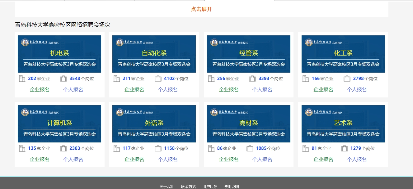
Task: Click 企业报名 under the 自动化系 card
Action: point(134,90)
